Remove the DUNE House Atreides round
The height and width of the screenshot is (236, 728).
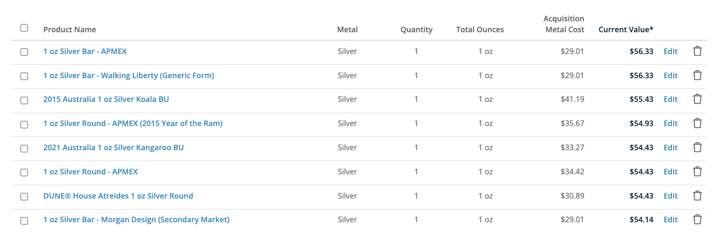tap(697, 196)
